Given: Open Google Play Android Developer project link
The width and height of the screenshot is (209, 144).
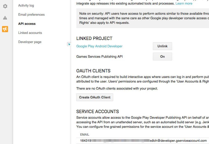Looking at the screenshot, I should point(99,46).
